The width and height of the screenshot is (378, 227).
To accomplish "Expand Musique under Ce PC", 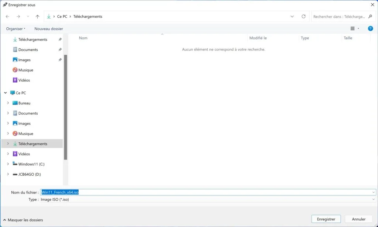I will (x=8, y=133).
